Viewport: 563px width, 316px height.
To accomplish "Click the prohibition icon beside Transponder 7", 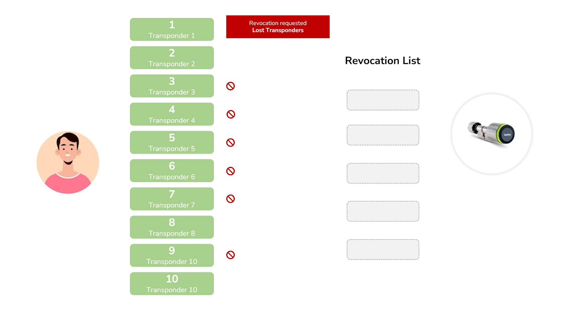I will tap(230, 199).
